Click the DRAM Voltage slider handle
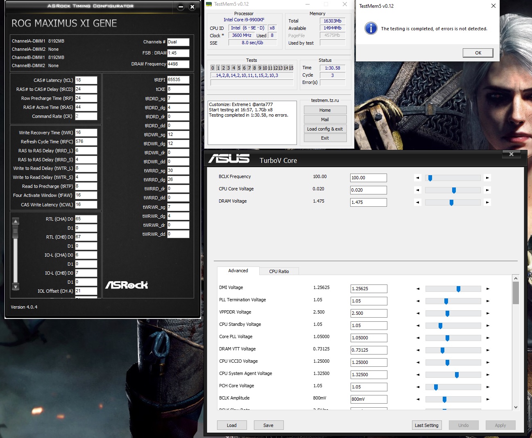This screenshot has width=532, height=438. tap(451, 203)
